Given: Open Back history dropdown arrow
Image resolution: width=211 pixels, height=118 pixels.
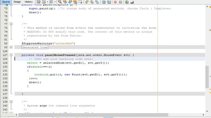Looking at the screenshot, I should pyautogui.click(x=47, y=2).
